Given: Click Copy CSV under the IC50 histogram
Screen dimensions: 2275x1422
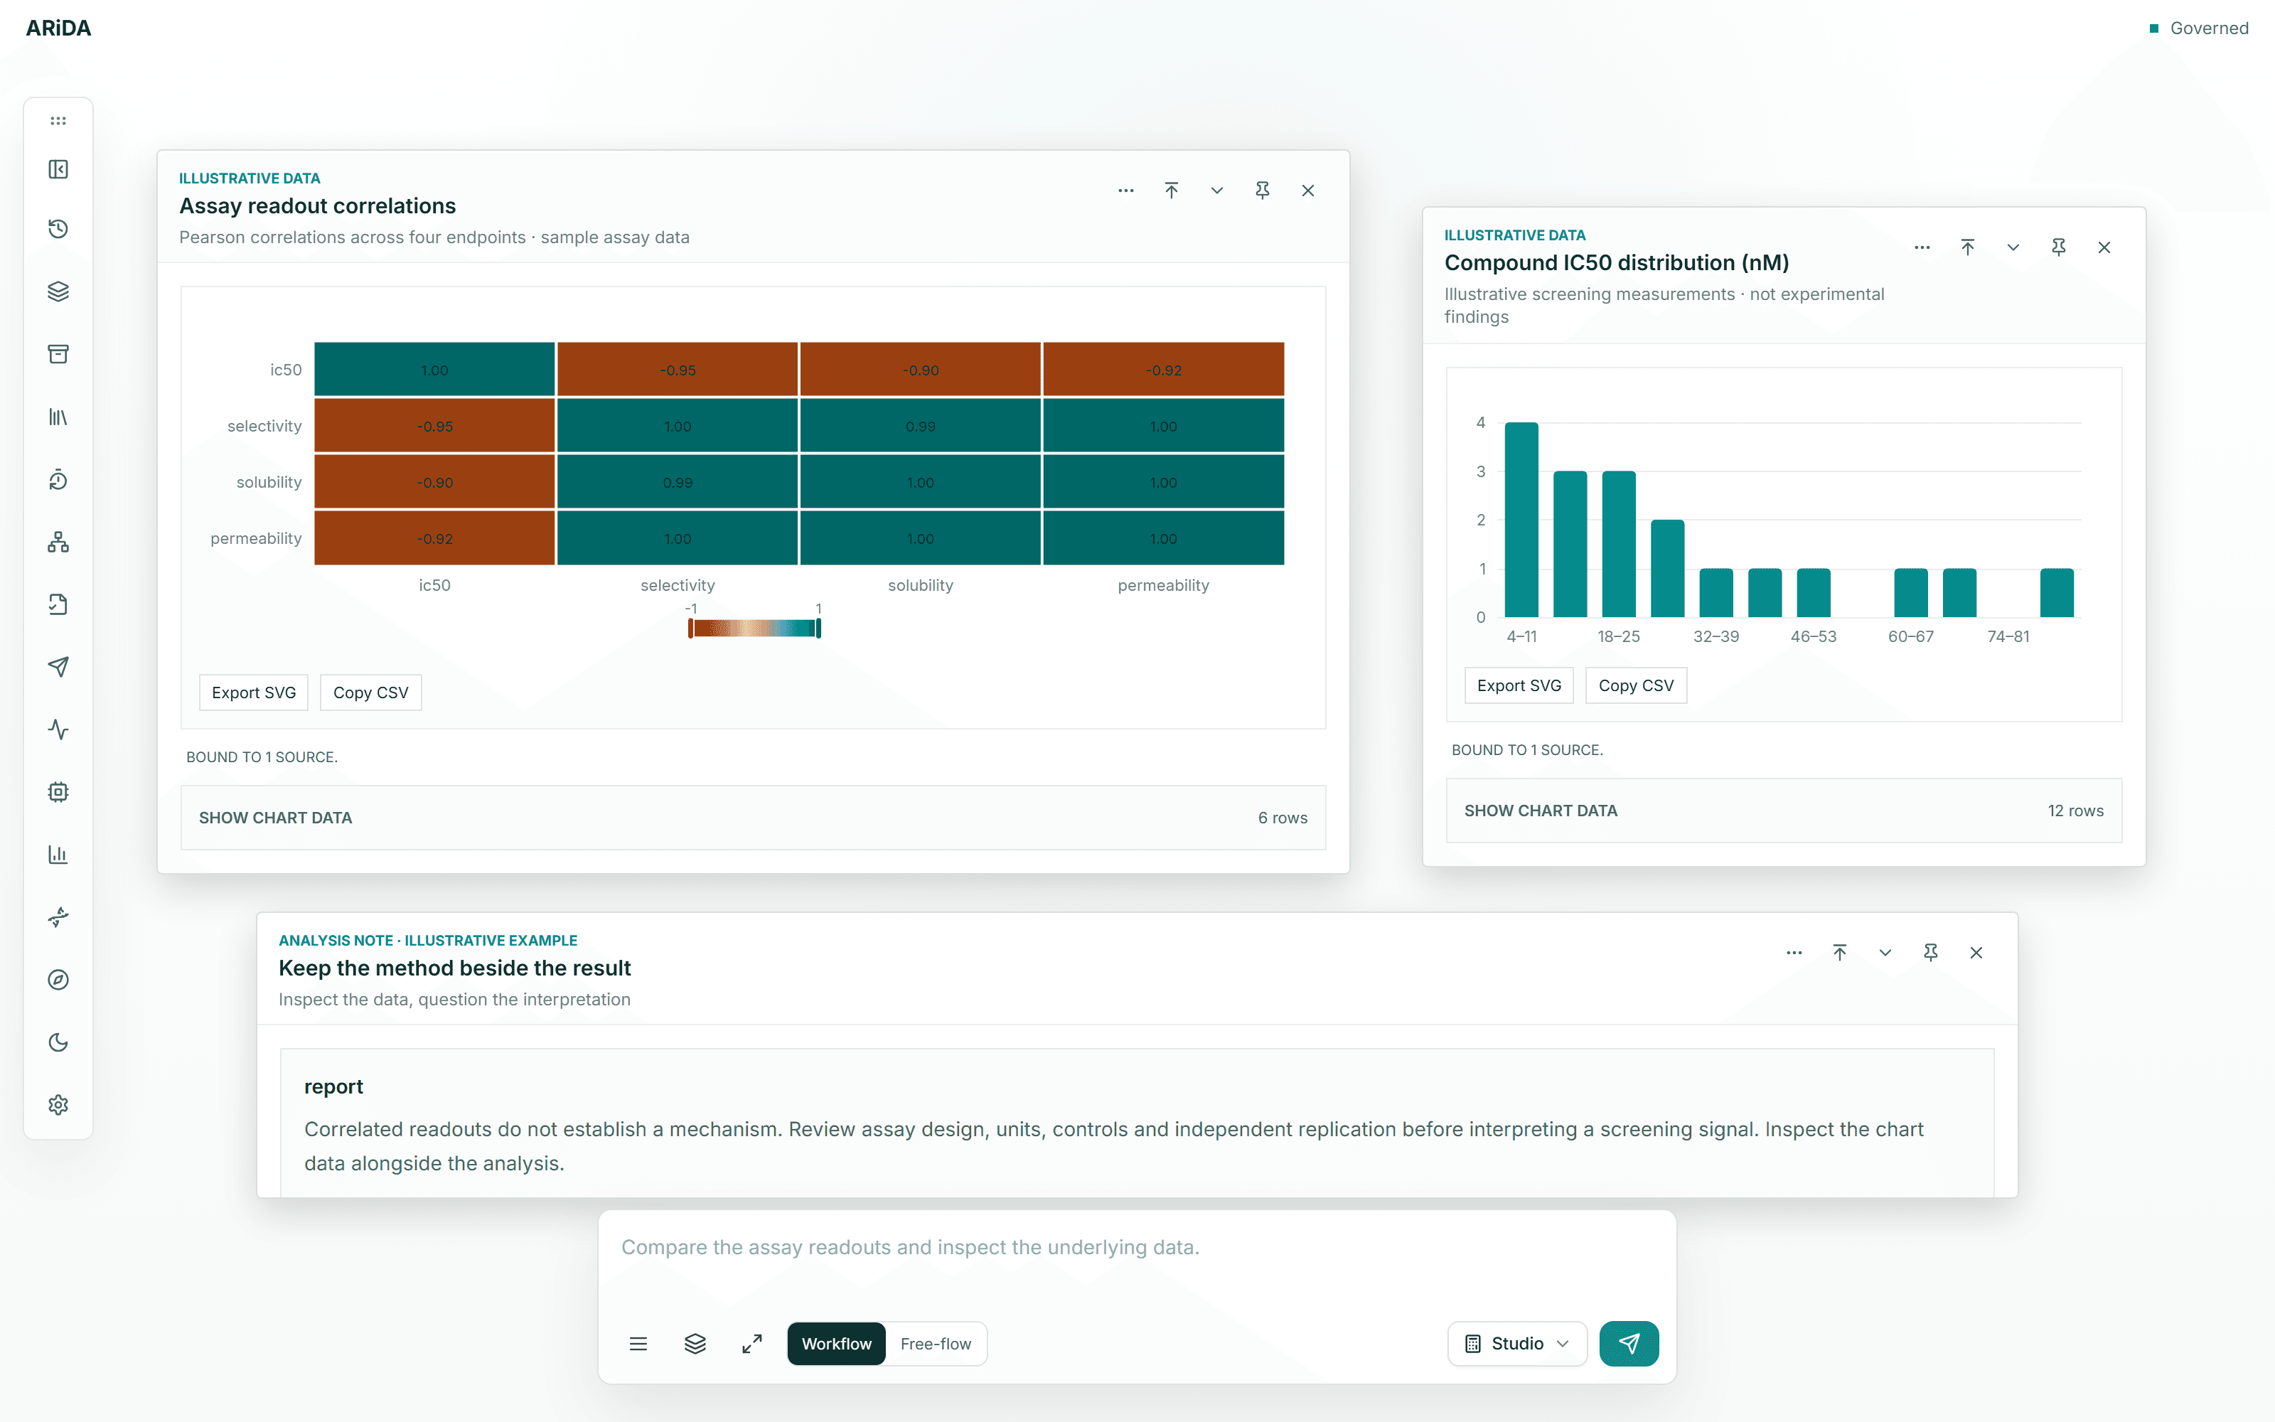Looking at the screenshot, I should click(x=1636, y=685).
